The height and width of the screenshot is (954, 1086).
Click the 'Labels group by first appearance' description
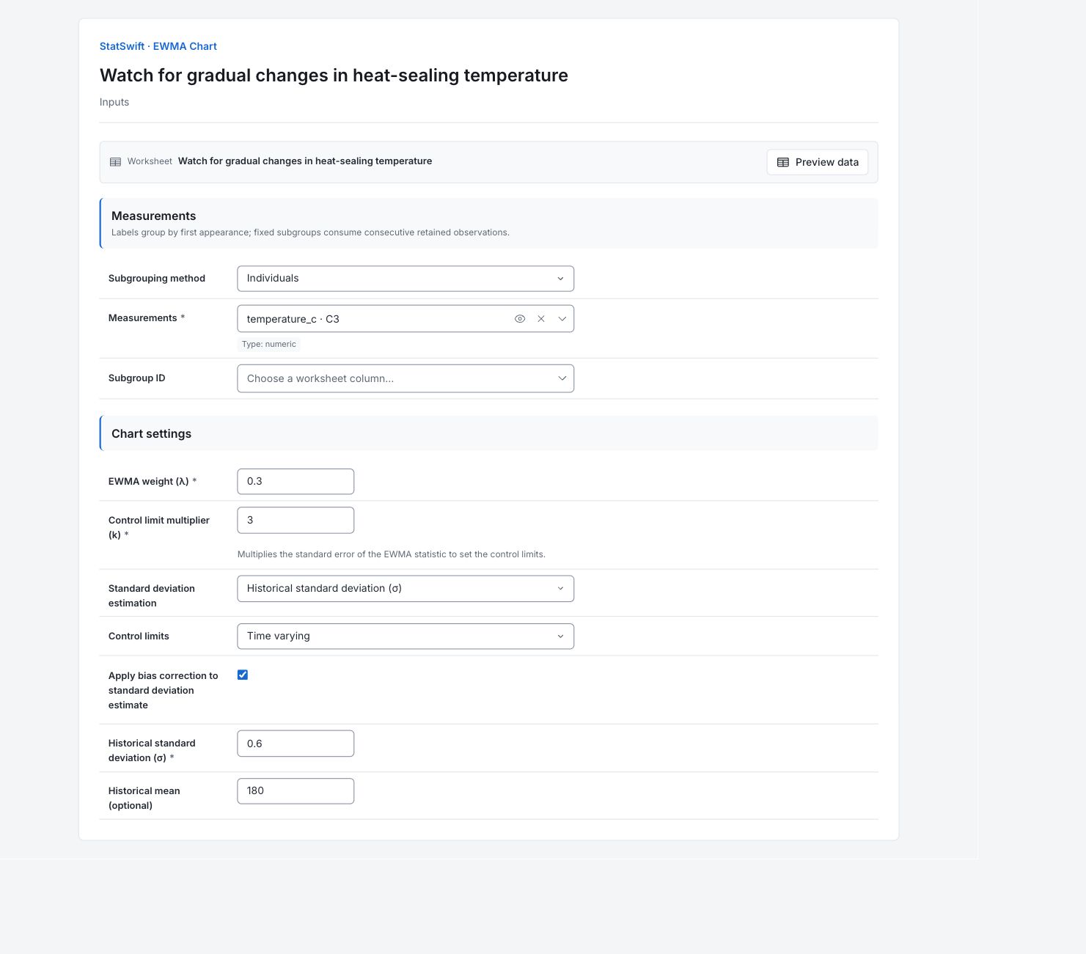[x=310, y=232]
